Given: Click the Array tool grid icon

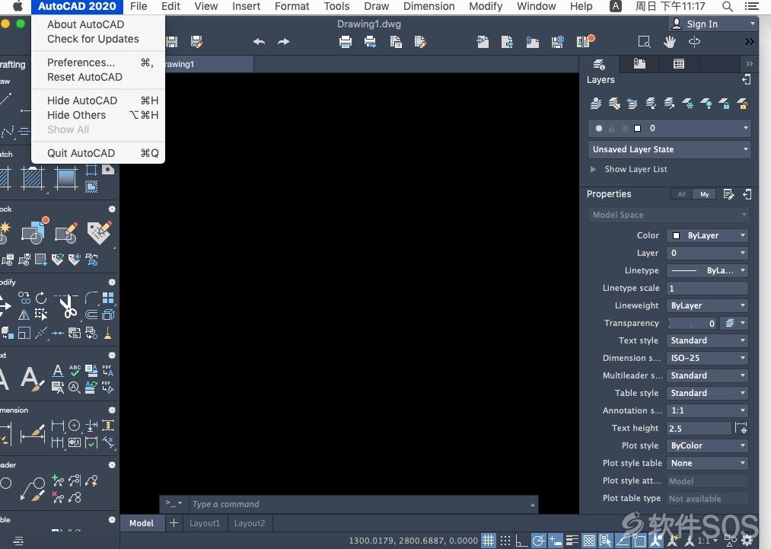Looking at the screenshot, I should pyautogui.click(x=108, y=298).
